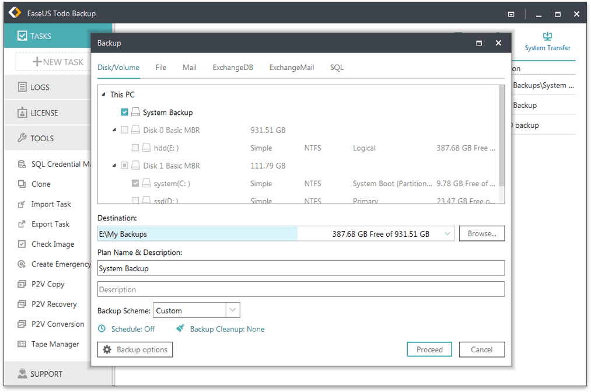Viewport: 591px width, 392px height.
Task: Open Tape Manager from the tools list
Action: tap(55, 344)
